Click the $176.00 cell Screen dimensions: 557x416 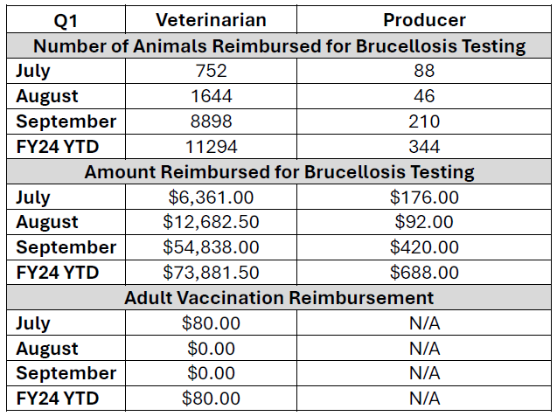click(424, 198)
